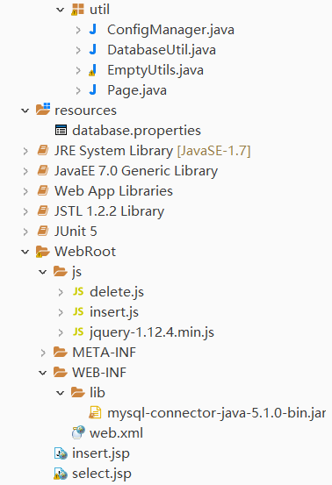
Task: Click the web.xml file icon
Action: [x=78, y=432]
